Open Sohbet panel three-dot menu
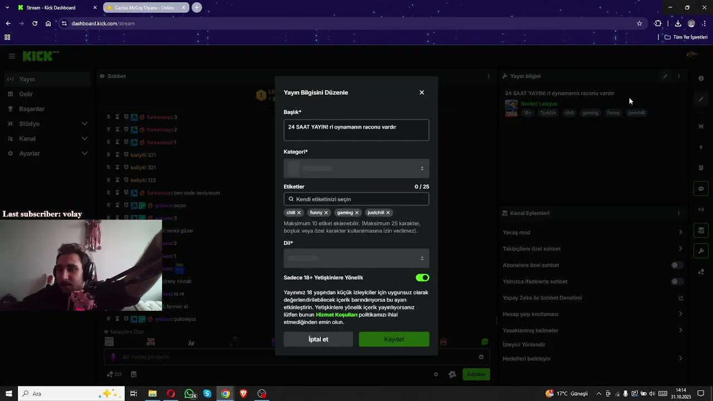The image size is (713, 401). coord(489,76)
